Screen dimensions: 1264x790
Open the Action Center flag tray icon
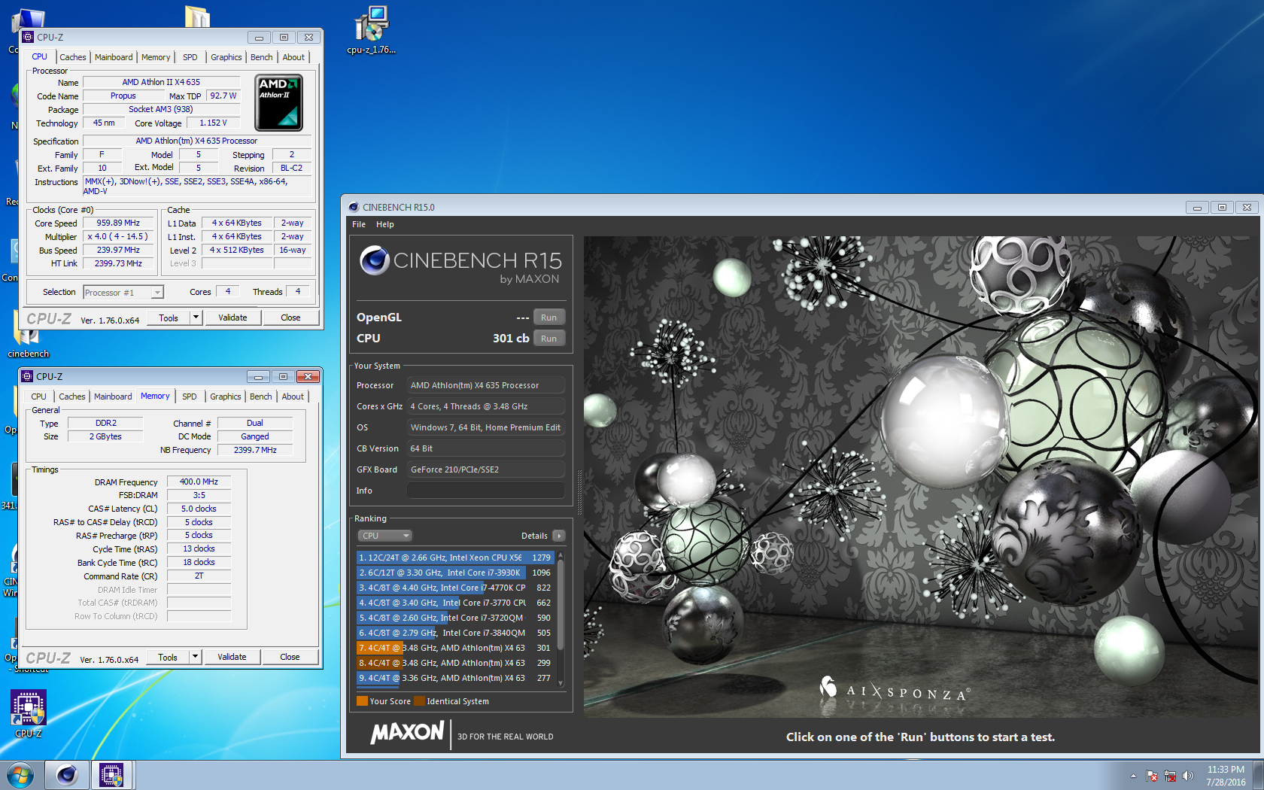point(1152,776)
